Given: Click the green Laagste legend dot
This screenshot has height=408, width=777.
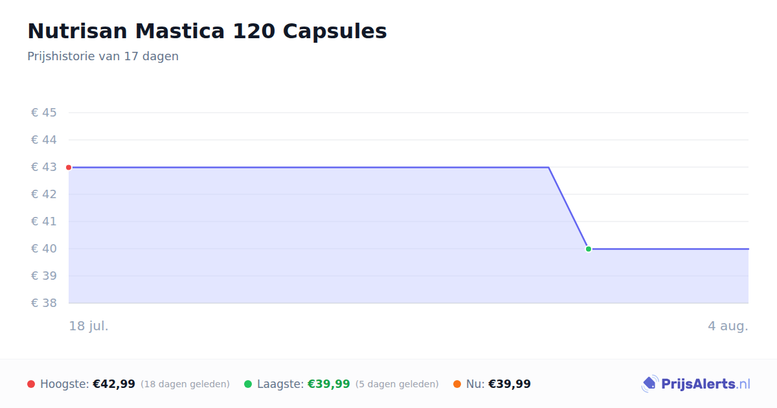Looking at the screenshot, I should 248,384.
